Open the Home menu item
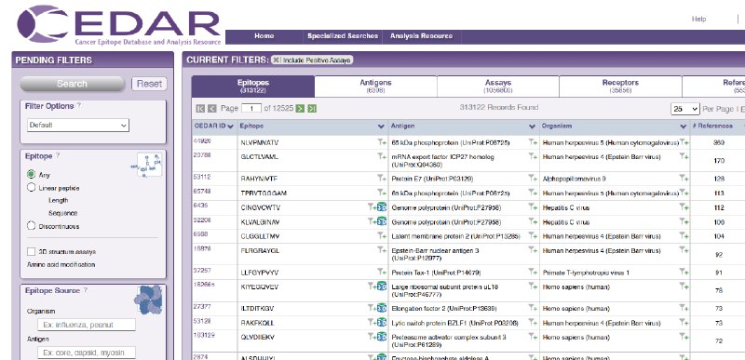Image resolution: width=745 pixels, height=360 pixels. click(x=264, y=36)
